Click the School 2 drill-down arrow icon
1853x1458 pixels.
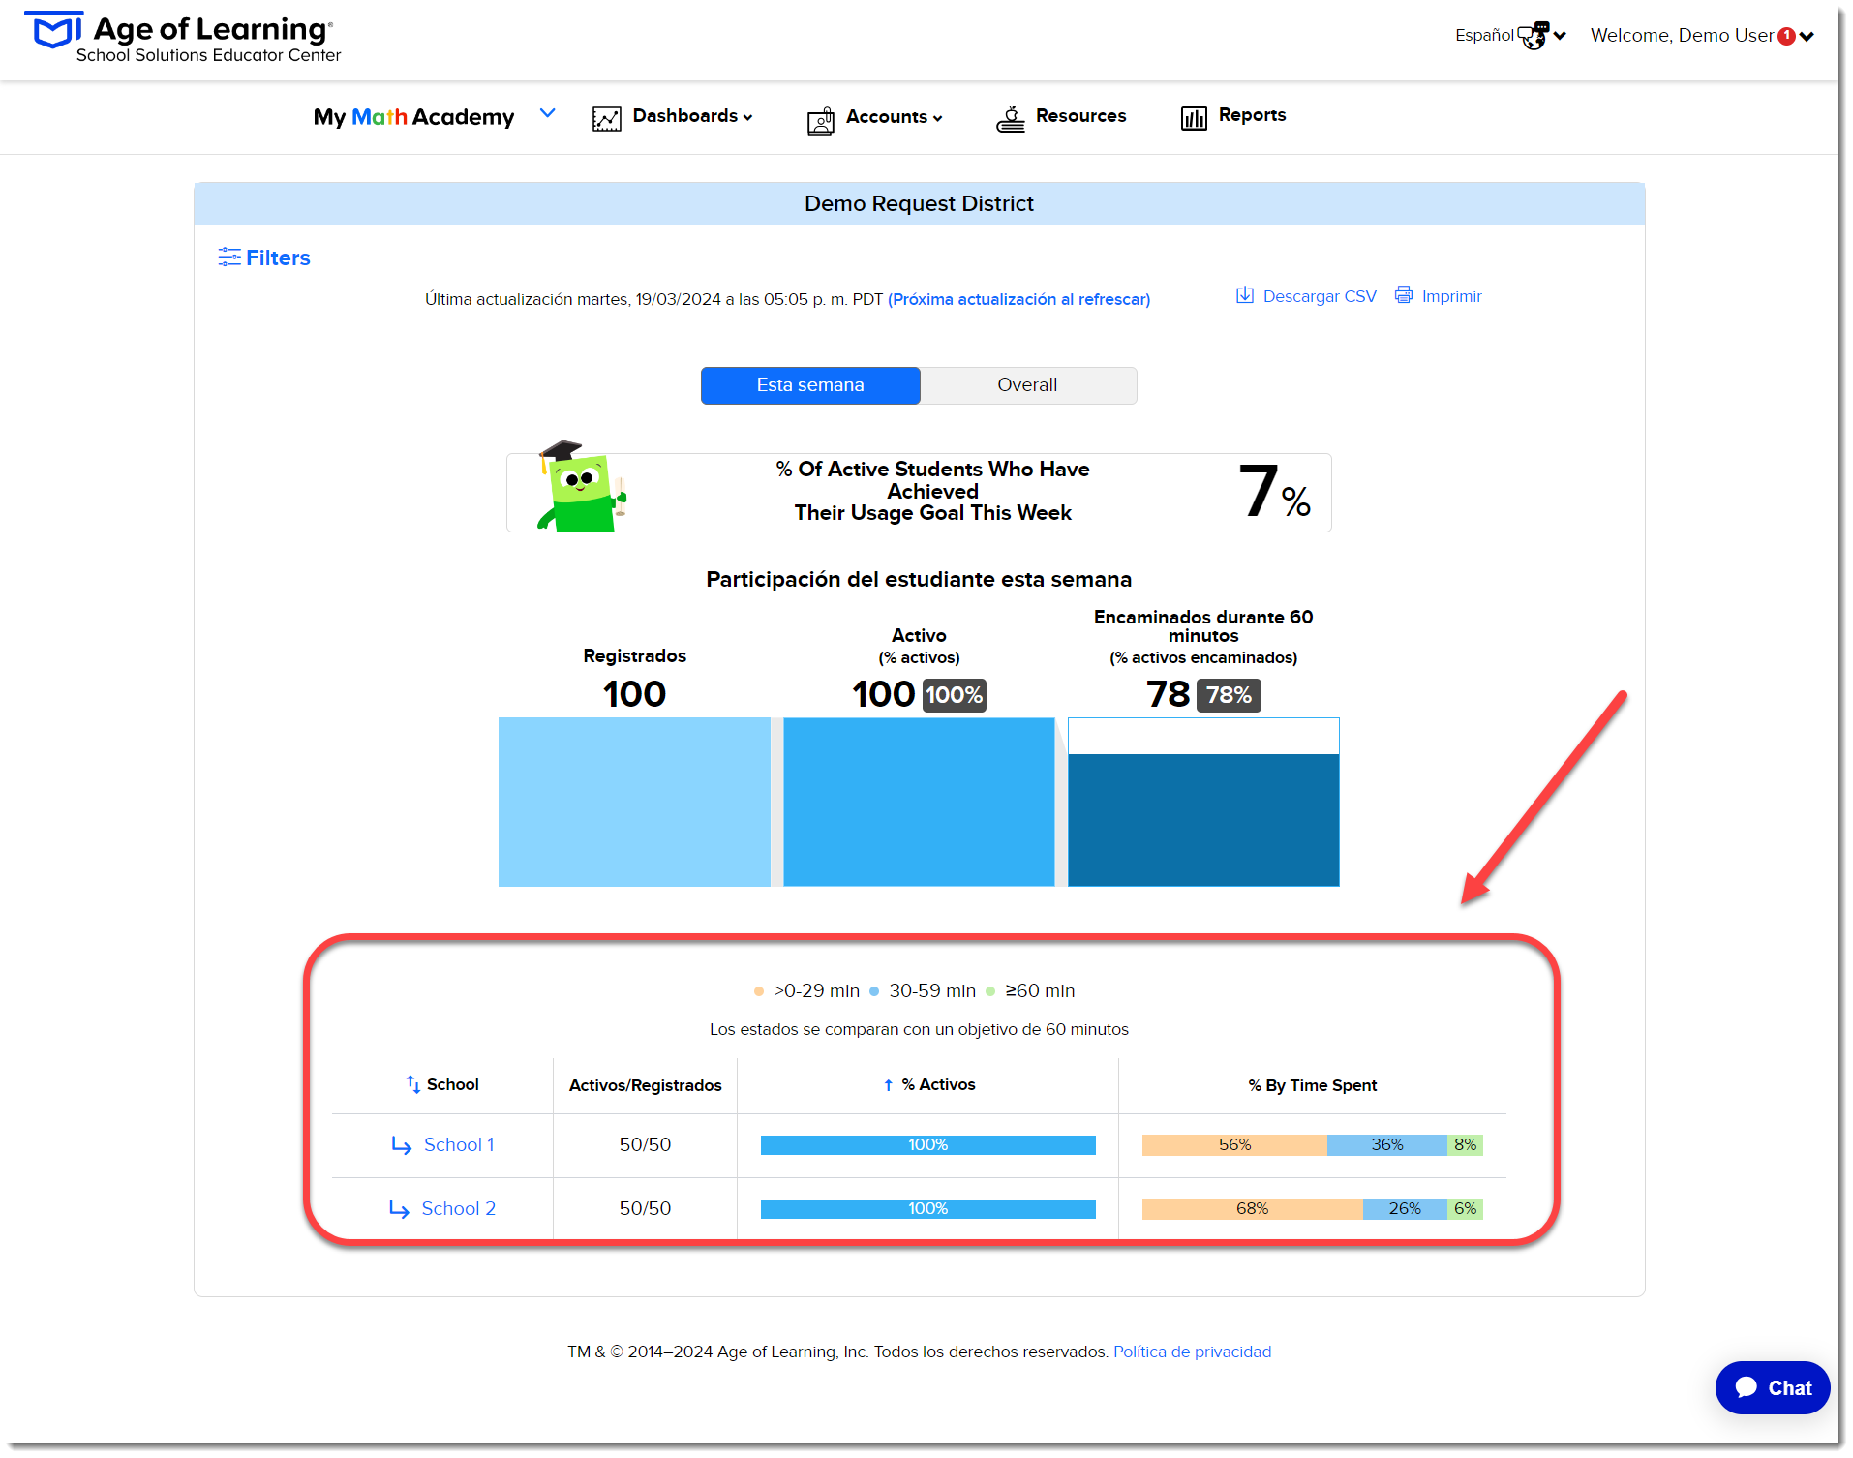(x=399, y=1209)
